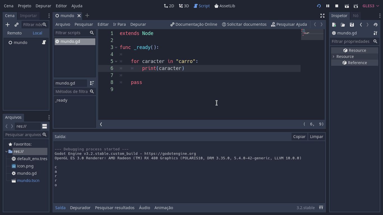Image resolution: width=383 pixels, height=215 pixels.
Task: Copy the output log with Copiar
Action: 299,137
